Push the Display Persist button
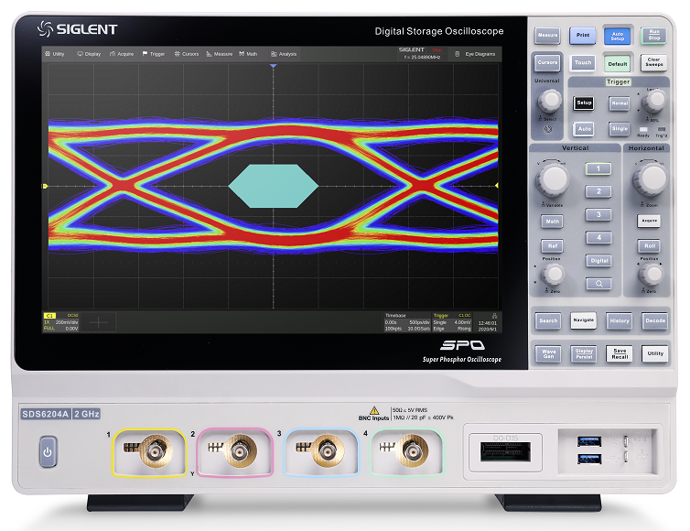 click(x=584, y=354)
